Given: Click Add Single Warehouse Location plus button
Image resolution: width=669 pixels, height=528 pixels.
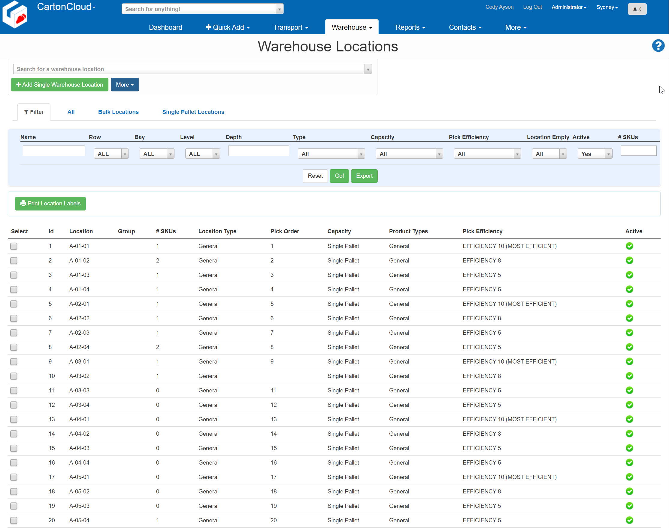Looking at the screenshot, I should click(x=59, y=85).
